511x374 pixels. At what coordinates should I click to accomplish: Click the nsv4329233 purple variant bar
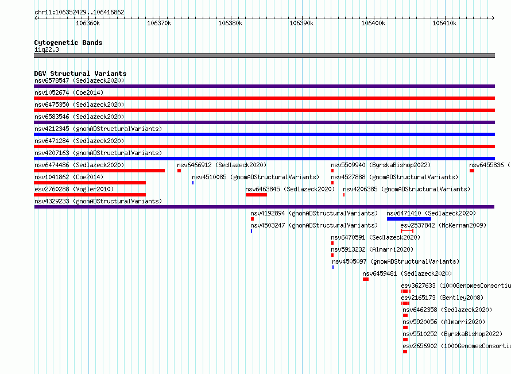point(264,207)
